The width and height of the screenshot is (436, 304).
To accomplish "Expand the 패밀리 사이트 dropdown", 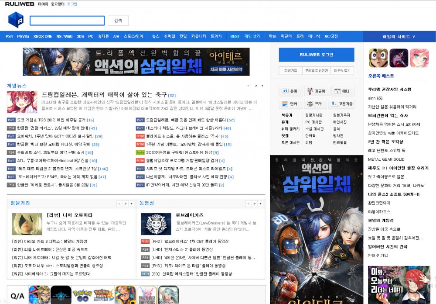I will pos(399,37).
